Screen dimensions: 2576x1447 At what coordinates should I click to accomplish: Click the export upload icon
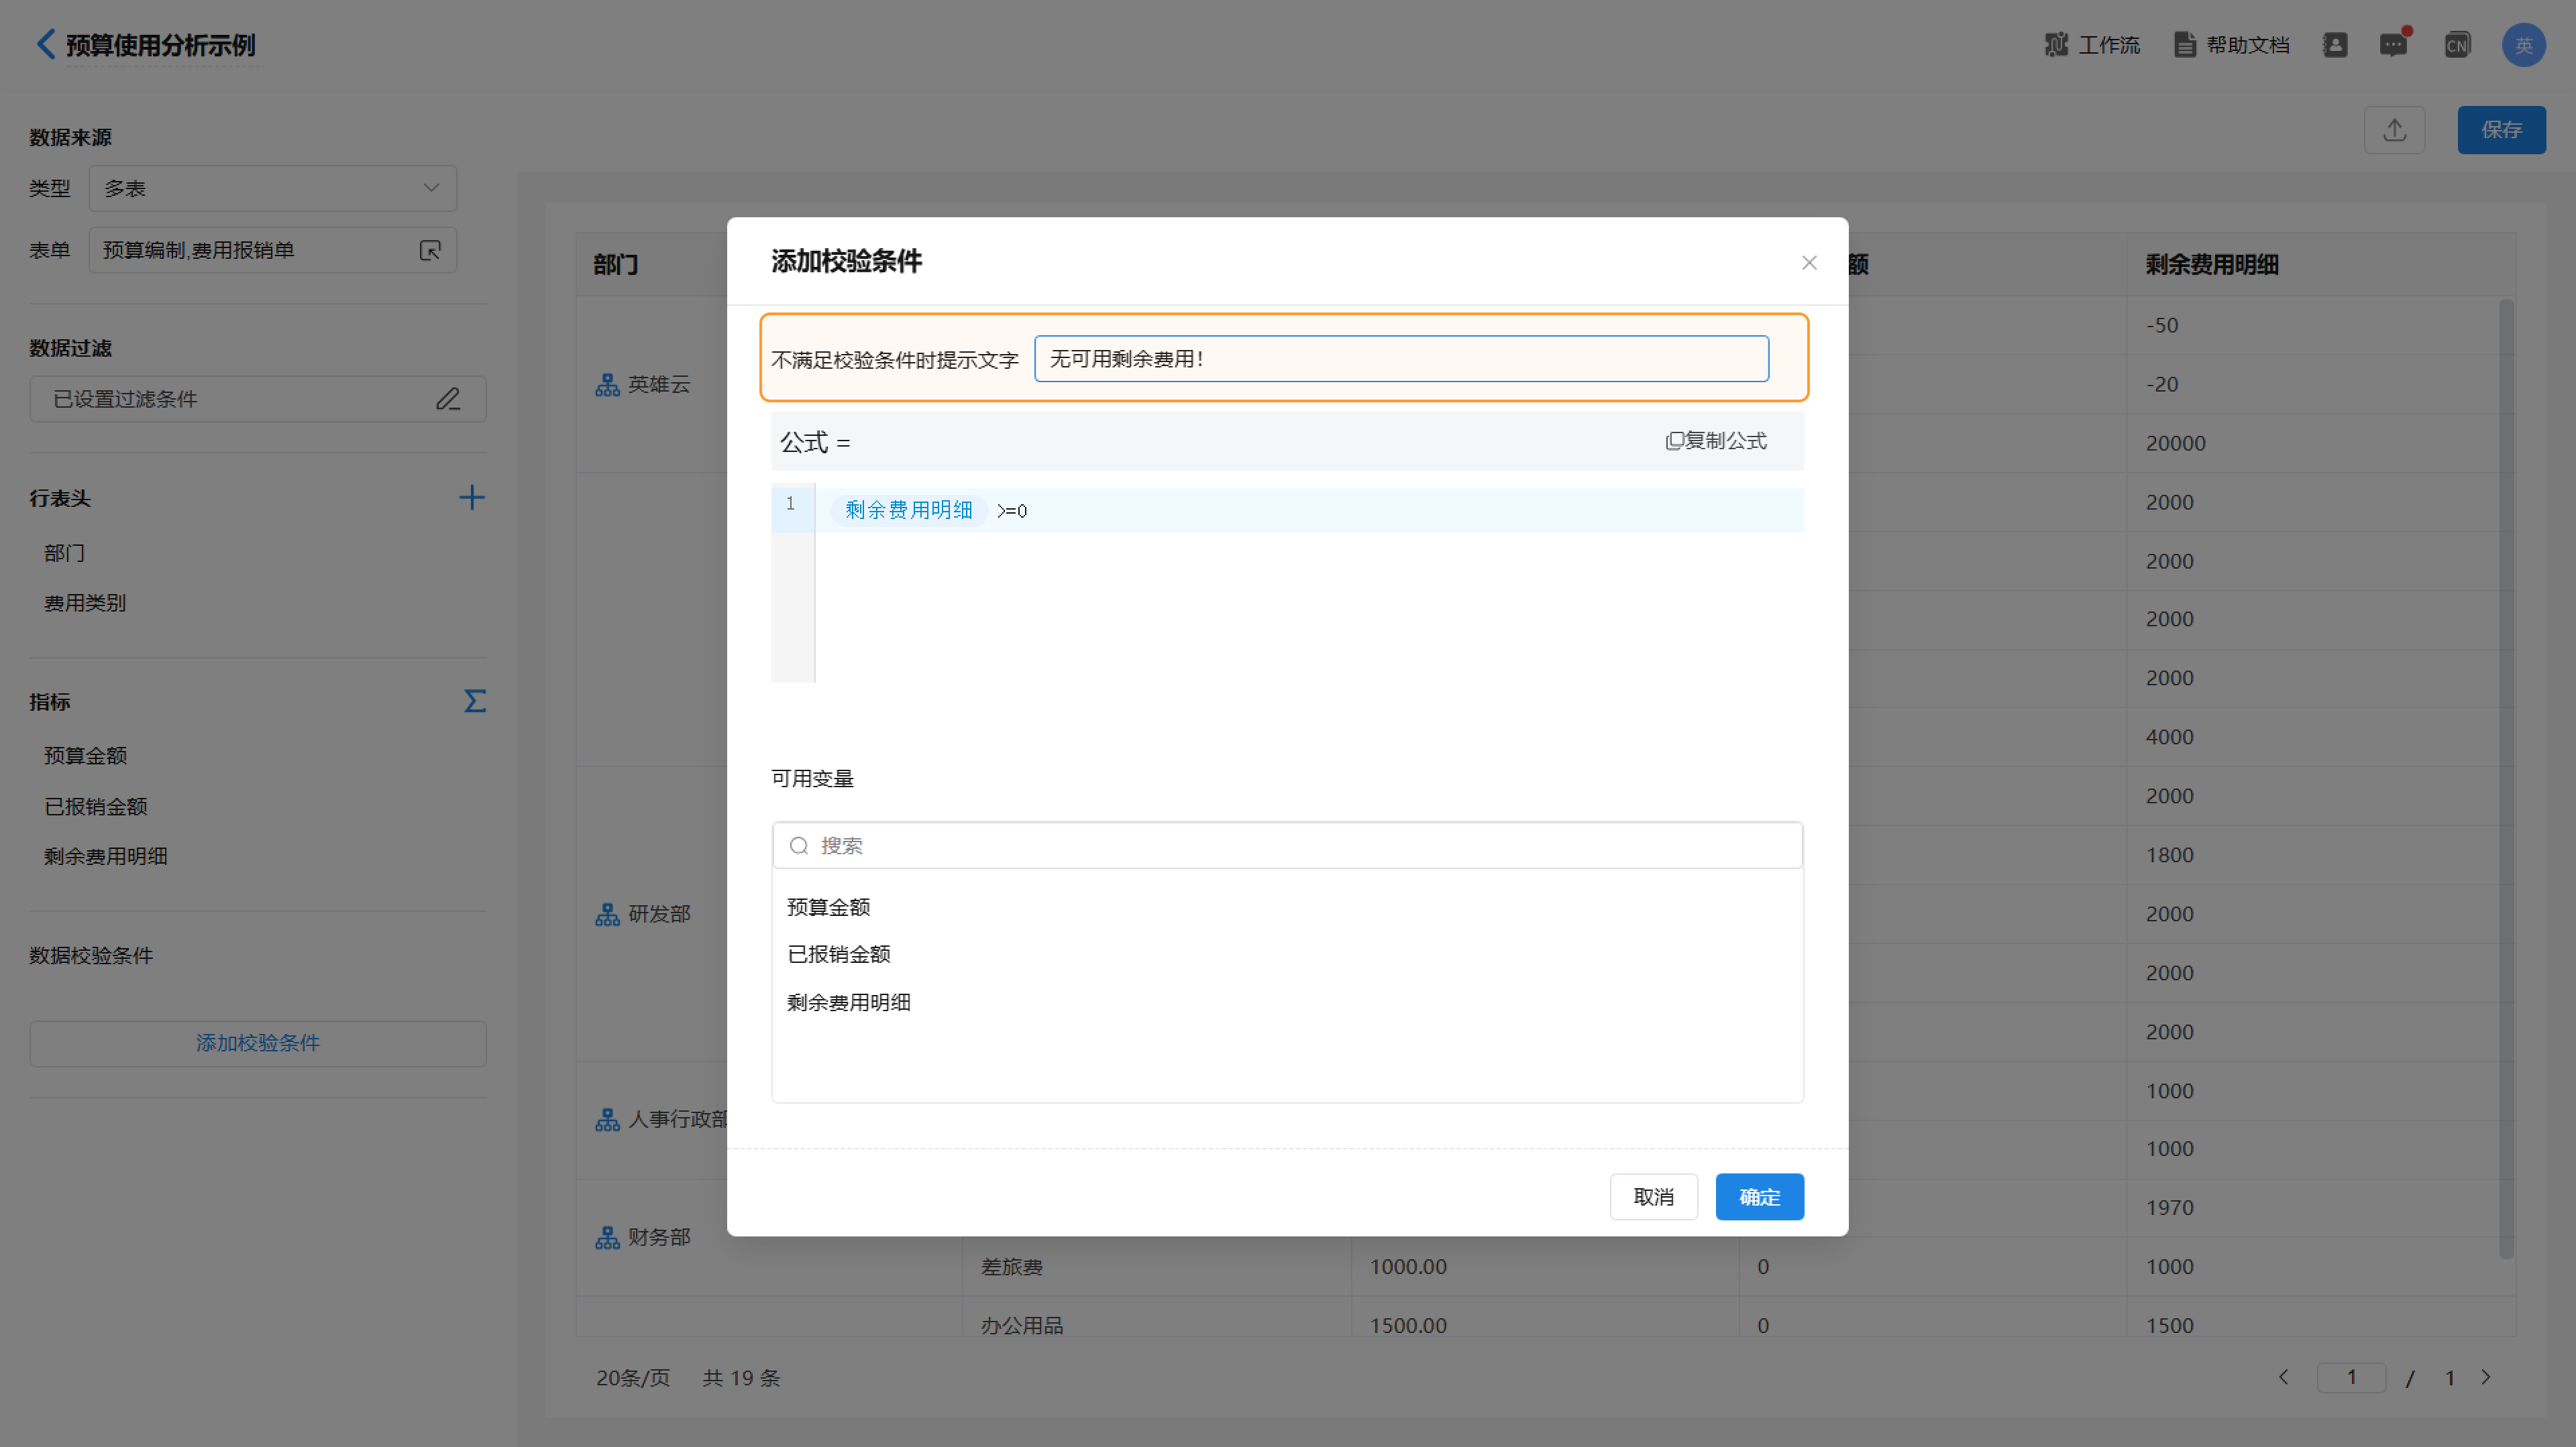[2394, 130]
